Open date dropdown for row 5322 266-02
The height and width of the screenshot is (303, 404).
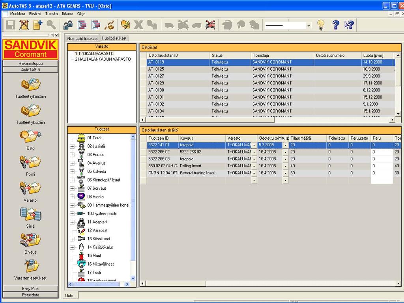[285, 152]
